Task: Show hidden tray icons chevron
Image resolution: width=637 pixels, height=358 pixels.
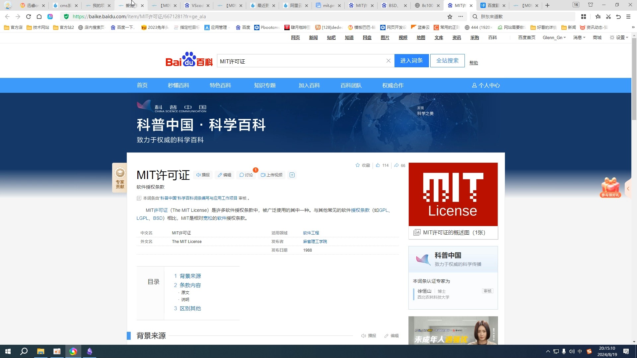Action: 548,351
